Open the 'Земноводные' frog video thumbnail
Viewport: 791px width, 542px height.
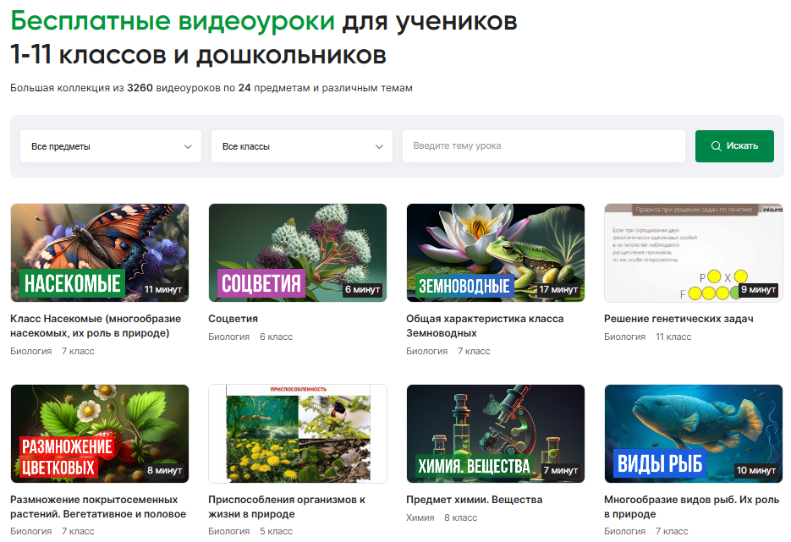[496, 252]
